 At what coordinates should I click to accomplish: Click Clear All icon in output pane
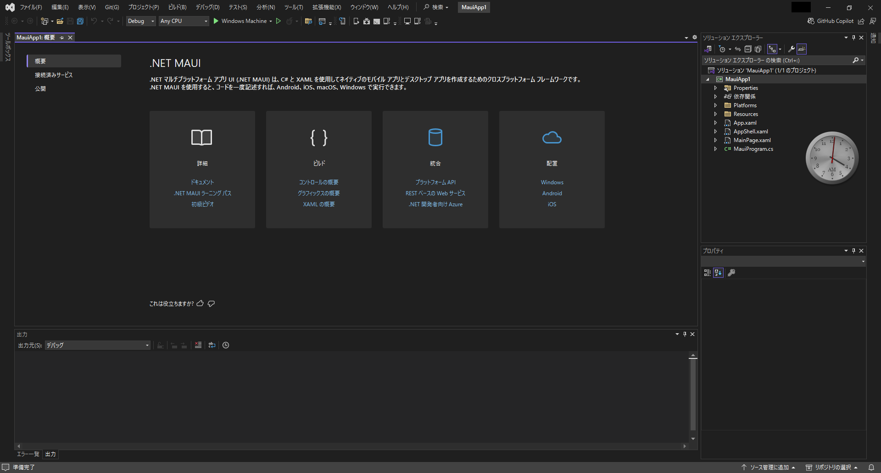coord(198,345)
